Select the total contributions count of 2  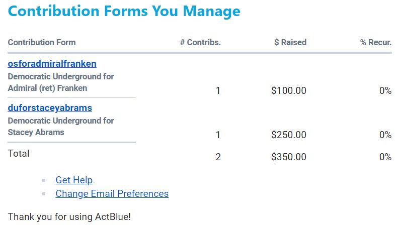click(218, 157)
